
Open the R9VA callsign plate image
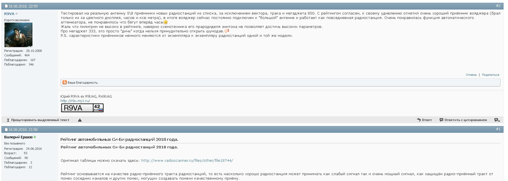pyautogui.click(x=82, y=108)
